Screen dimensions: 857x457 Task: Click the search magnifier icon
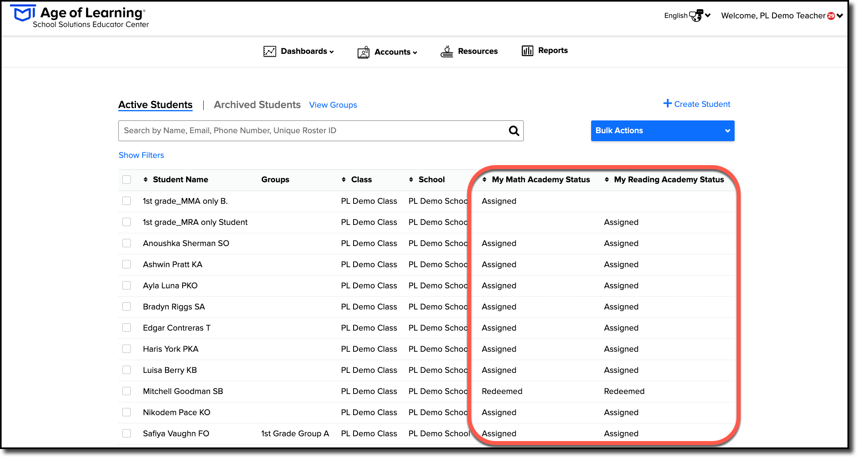514,131
